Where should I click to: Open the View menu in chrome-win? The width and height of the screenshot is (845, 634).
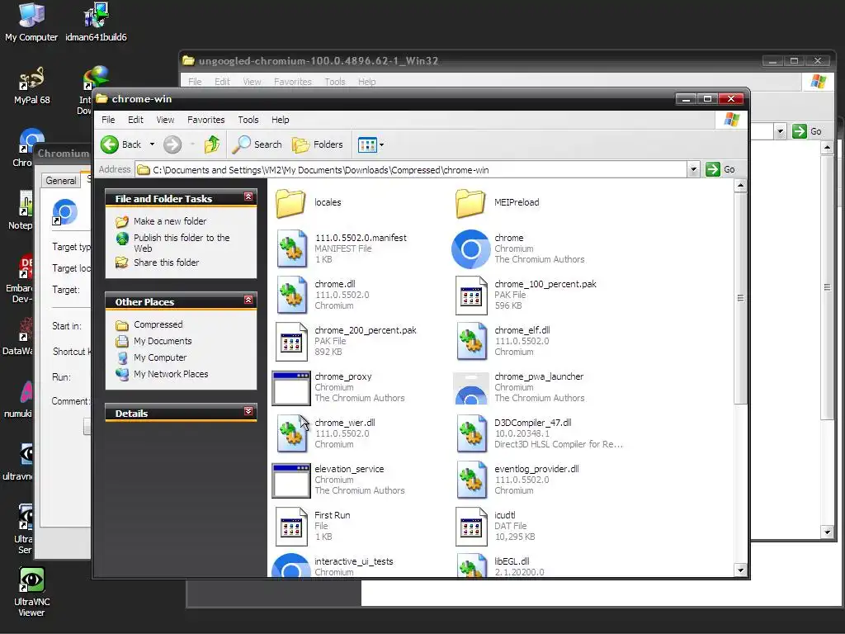(165, 120)
